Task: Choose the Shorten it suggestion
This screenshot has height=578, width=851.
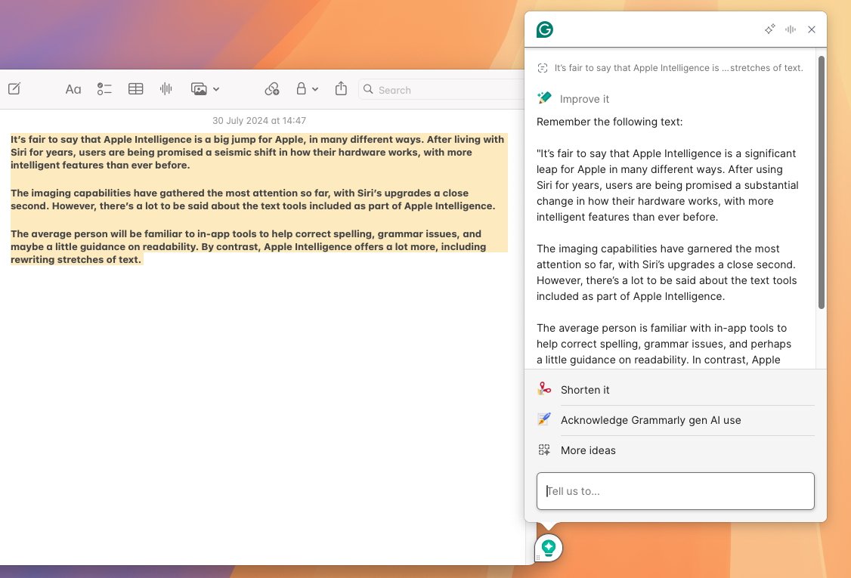Action: pyautogui.click(x=675, y=390)
